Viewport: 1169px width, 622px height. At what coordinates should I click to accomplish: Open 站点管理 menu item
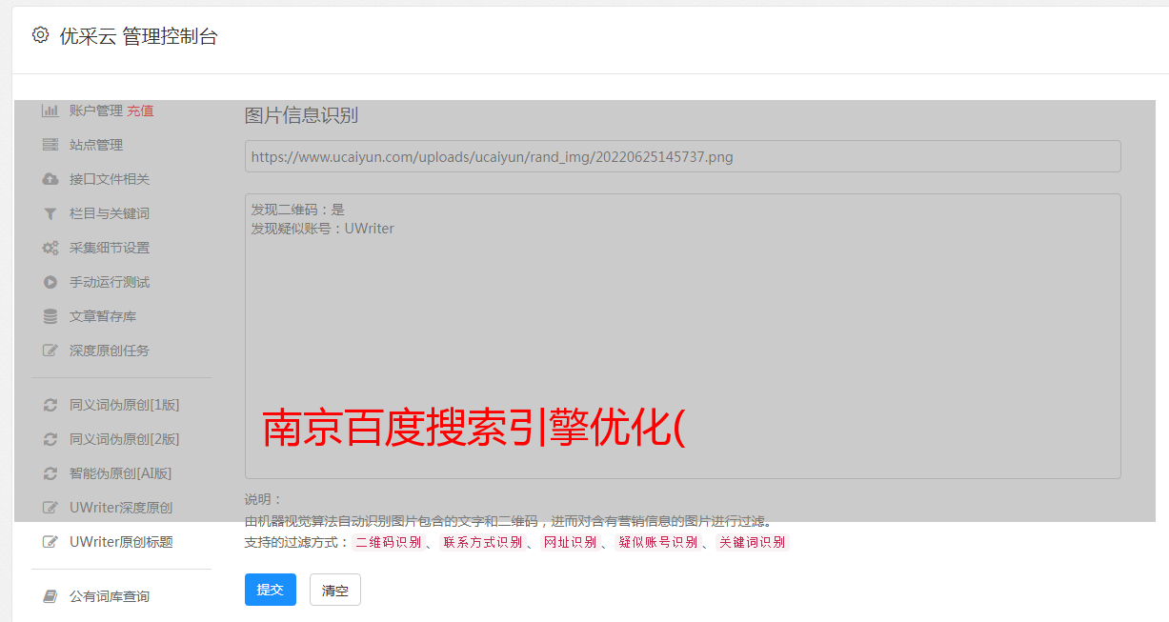(96, 145)
